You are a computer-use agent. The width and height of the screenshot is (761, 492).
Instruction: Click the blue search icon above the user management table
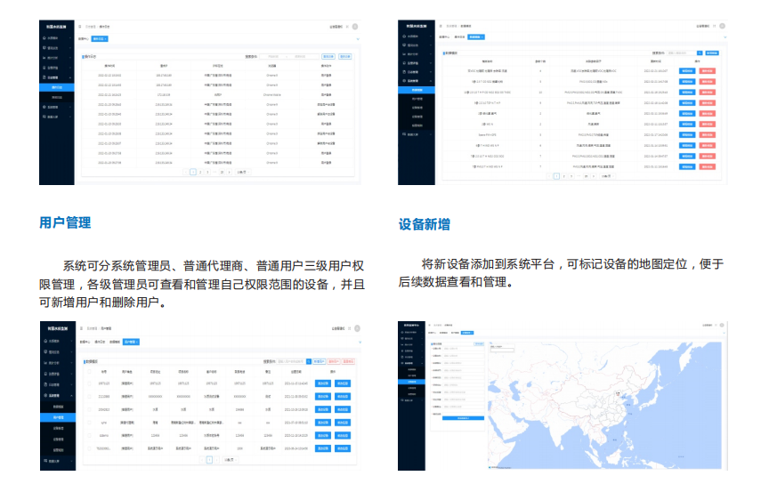[308, 362]
